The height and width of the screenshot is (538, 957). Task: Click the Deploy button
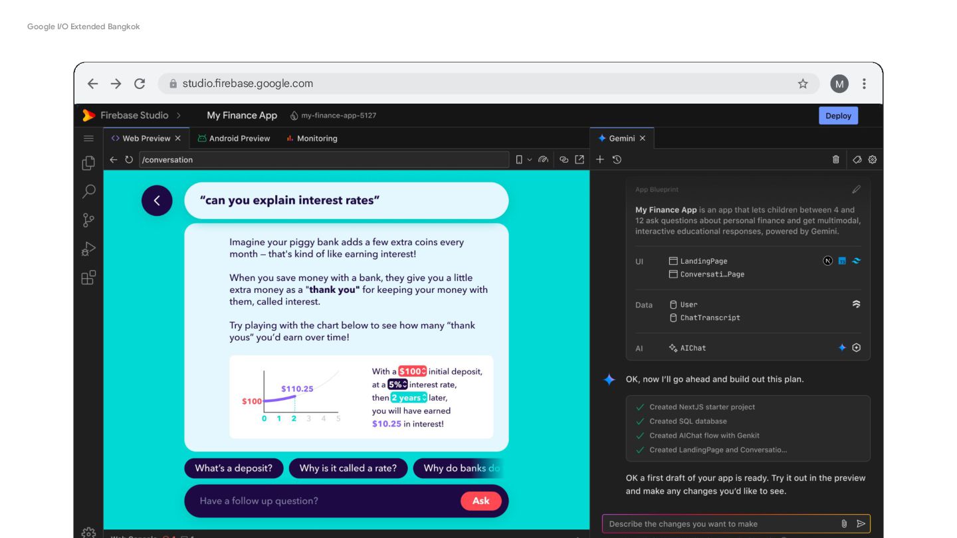point(838,116)
